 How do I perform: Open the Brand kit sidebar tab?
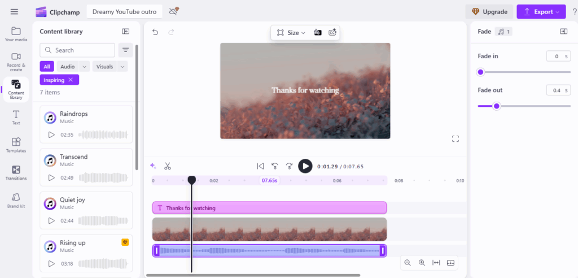click(16, 201)
